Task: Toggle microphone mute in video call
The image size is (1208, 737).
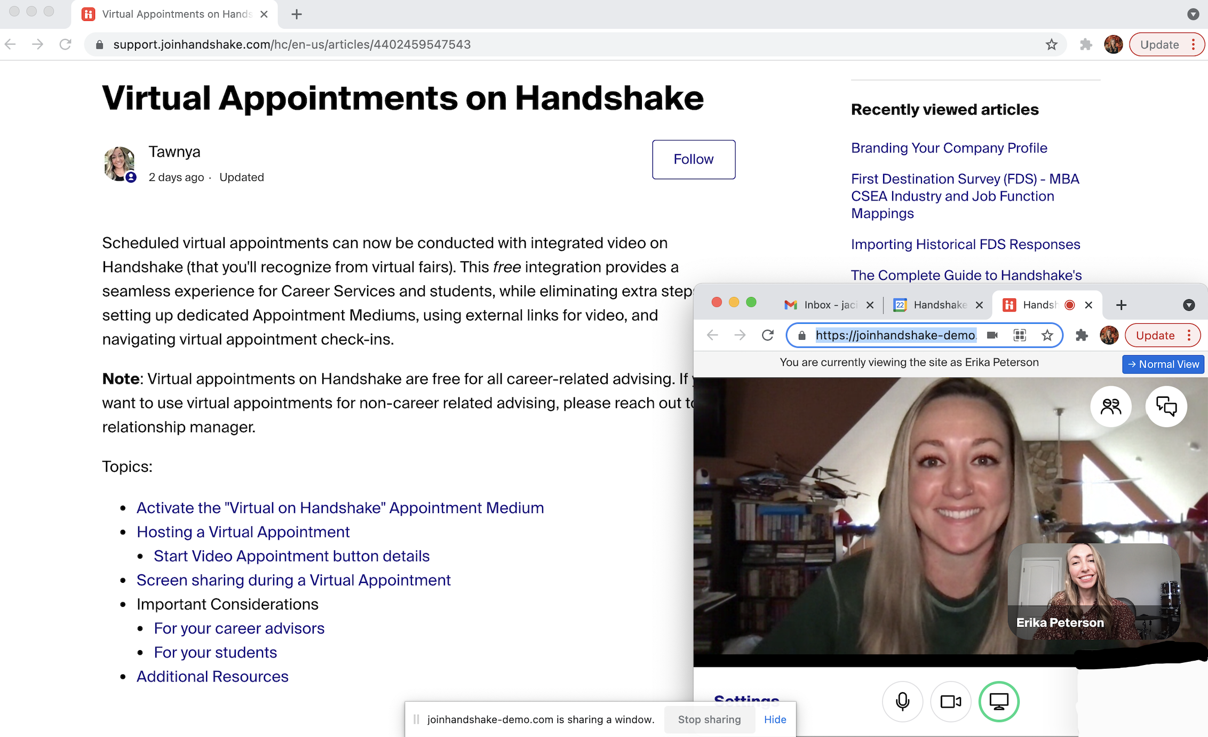Action: click(902, 701)
